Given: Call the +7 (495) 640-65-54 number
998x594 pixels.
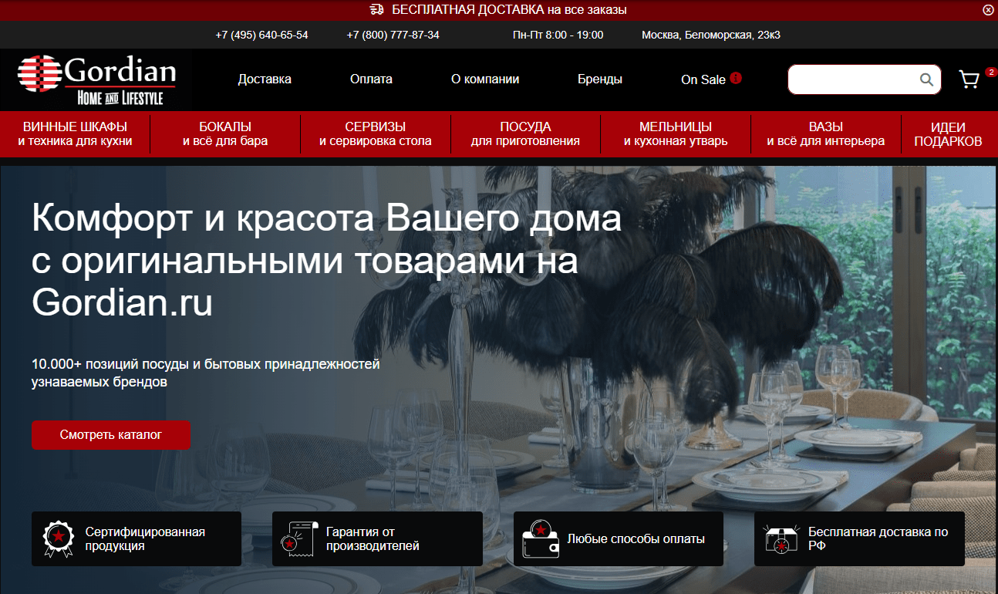Looking at the screenshot, I should pos(262,35).
